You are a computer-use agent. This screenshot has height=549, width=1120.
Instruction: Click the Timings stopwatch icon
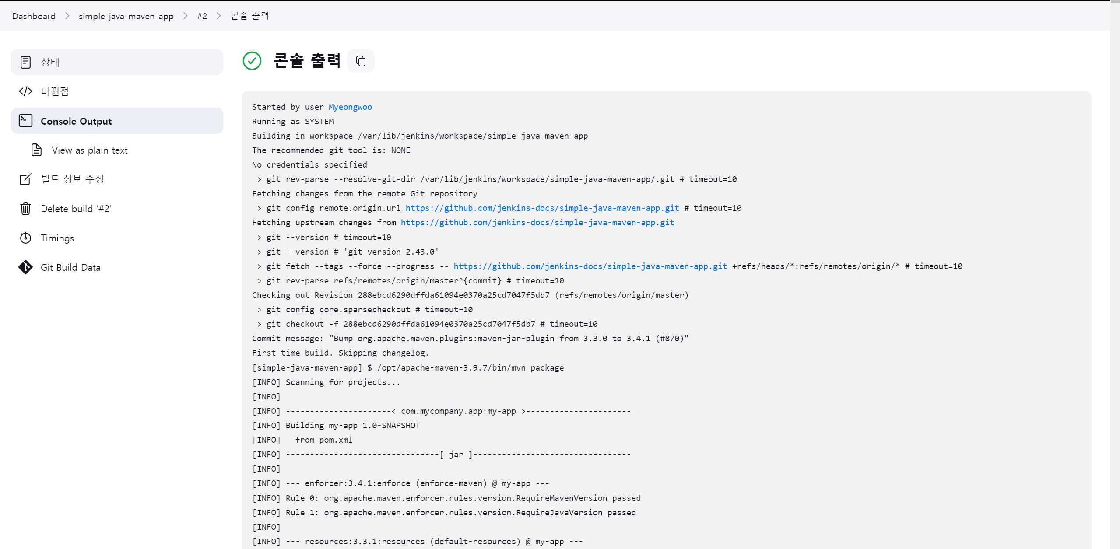click(x=25, y=238)
